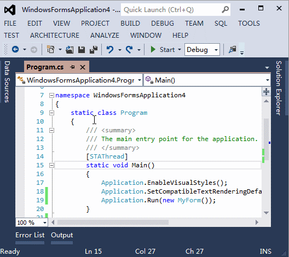The image size is (289, 257).
Task: Collapse the Main() method outline
Action: point(51,165)
